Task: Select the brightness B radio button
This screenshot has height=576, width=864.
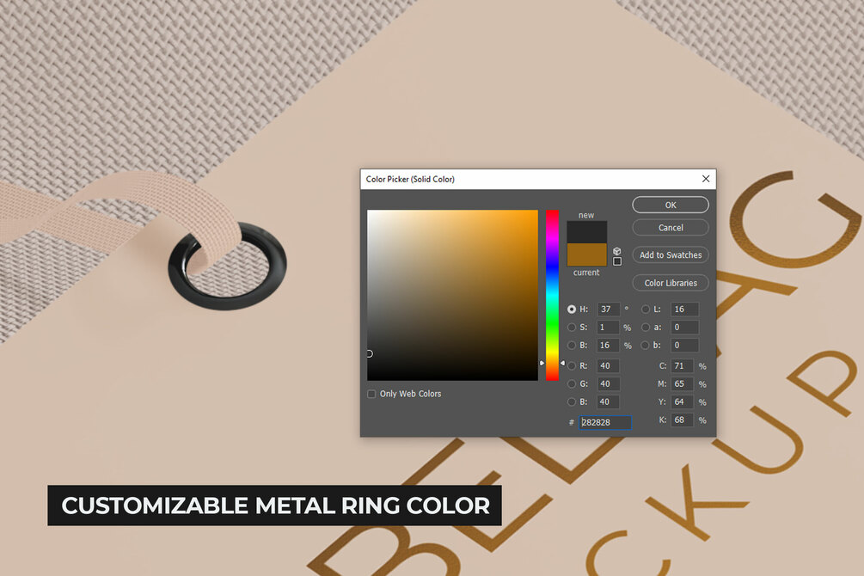Action: [572, 346]
